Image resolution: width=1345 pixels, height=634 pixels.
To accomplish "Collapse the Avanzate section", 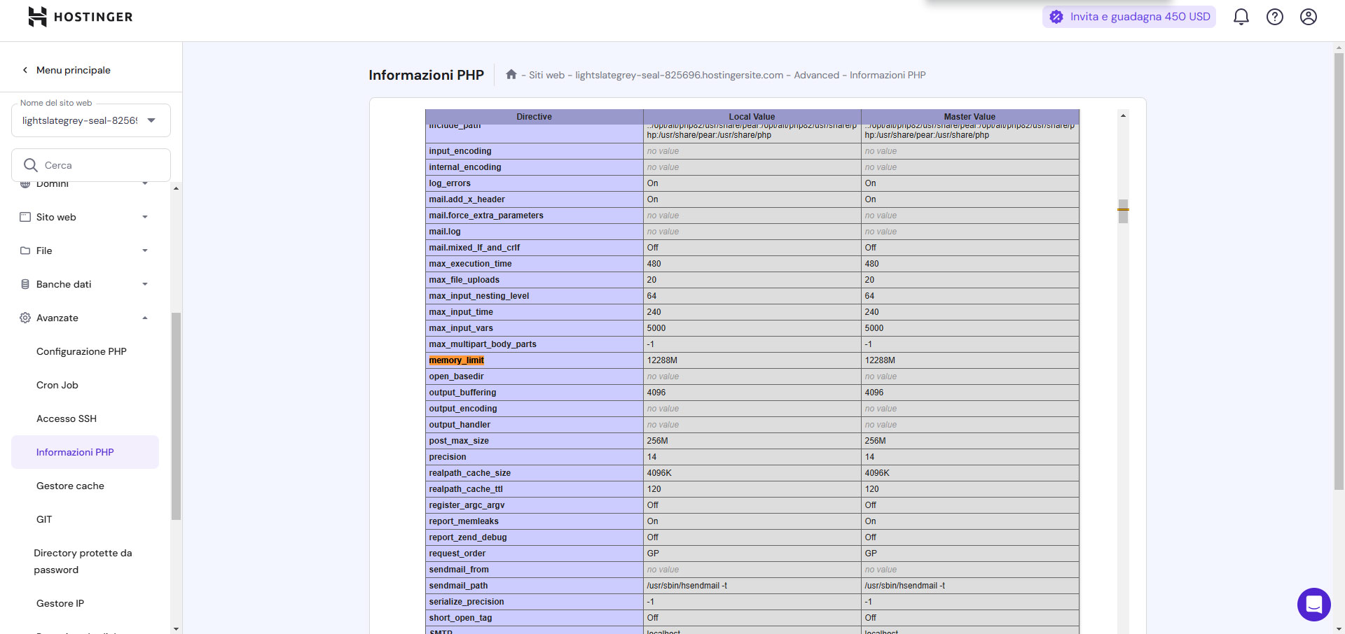I will pyautogui.click(x=145, y=318).
